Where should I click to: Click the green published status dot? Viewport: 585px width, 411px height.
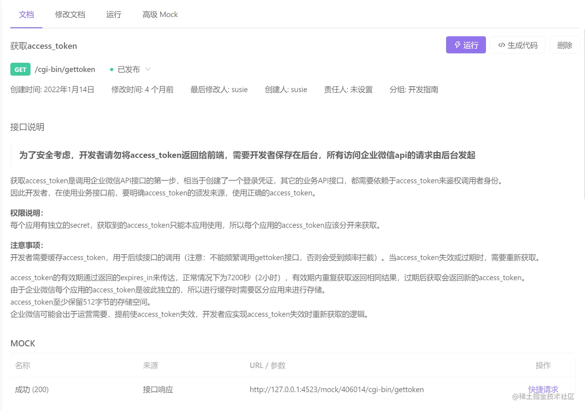point(111,70)
